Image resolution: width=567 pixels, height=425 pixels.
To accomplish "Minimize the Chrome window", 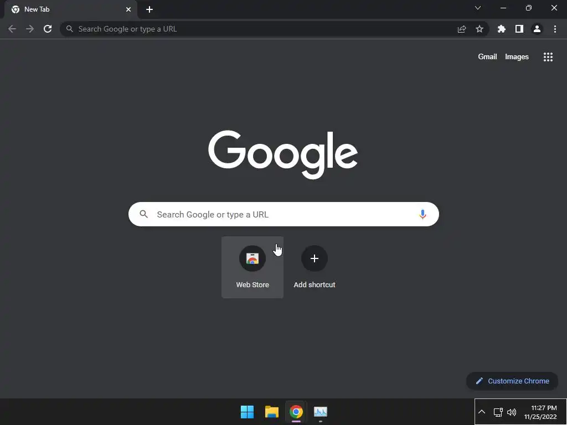I will [503, 8].
